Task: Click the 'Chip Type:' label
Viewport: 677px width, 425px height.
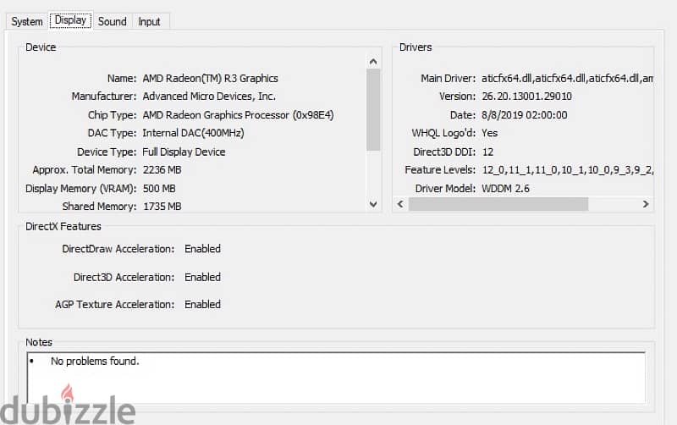Action: pos(112,115)
